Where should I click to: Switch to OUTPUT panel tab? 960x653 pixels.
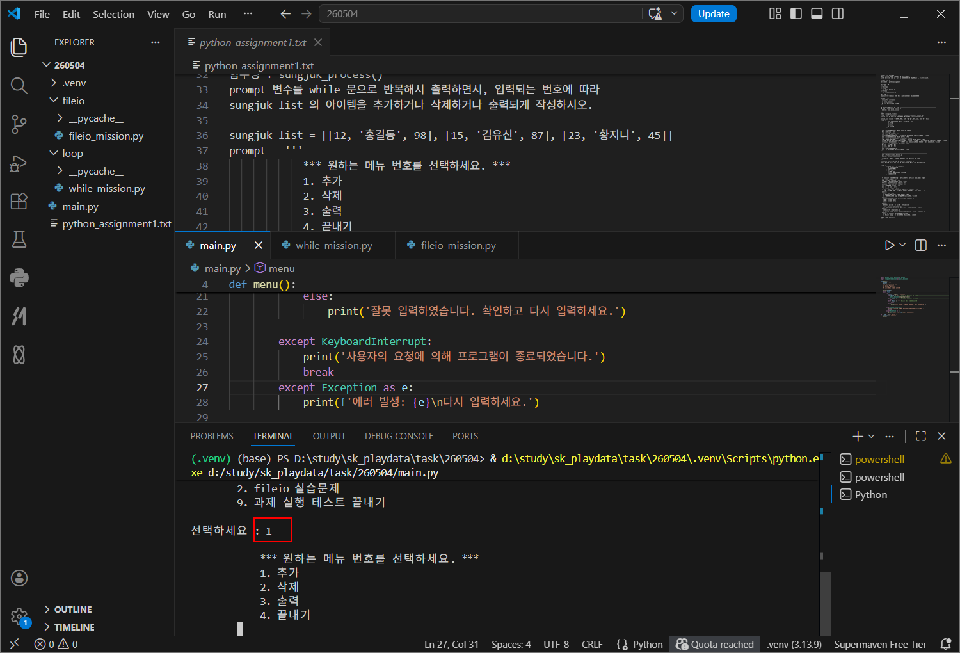click(329, 436)
